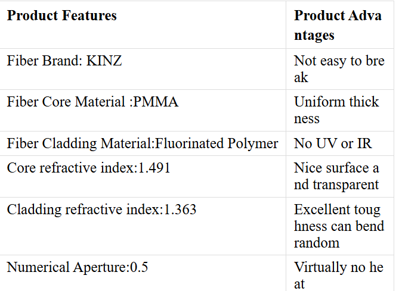Click the Nice surface and transparent cell

coord(340,177)
